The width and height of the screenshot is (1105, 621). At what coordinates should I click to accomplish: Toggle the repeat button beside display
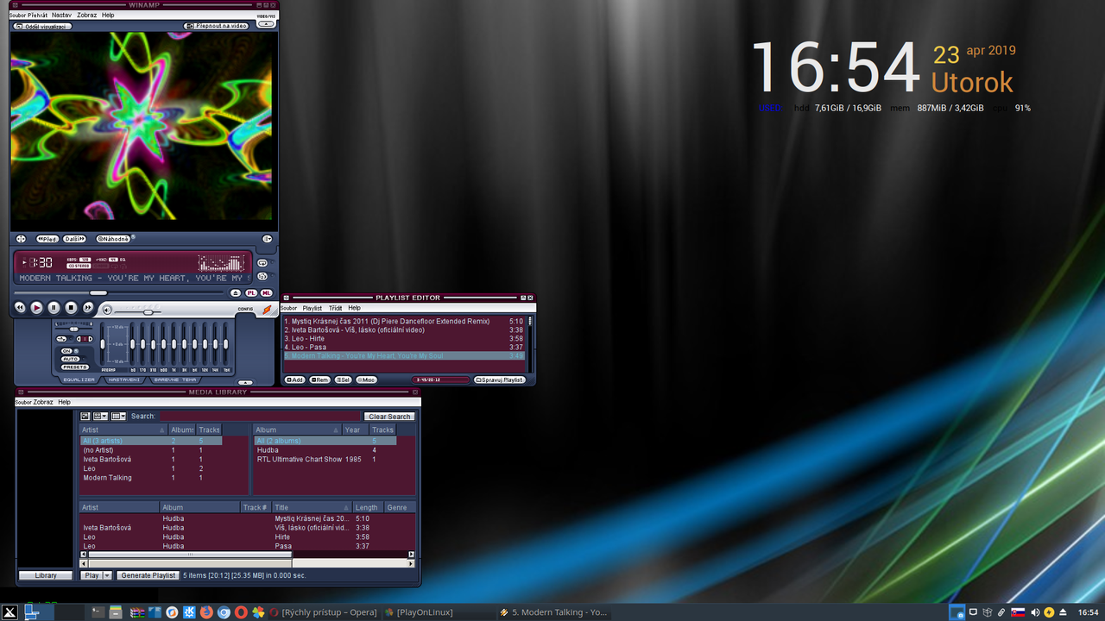click(x=262, y=263)
